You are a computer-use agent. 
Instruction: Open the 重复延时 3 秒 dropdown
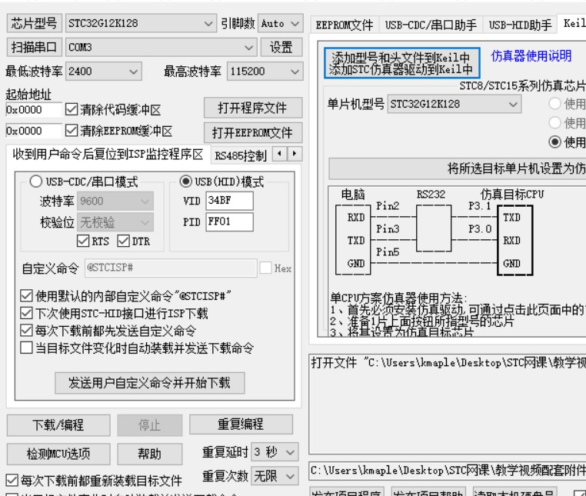tap(275, 452)
